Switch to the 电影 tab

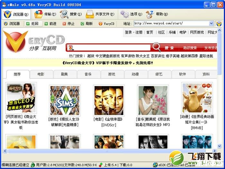(x=41, y=74)
